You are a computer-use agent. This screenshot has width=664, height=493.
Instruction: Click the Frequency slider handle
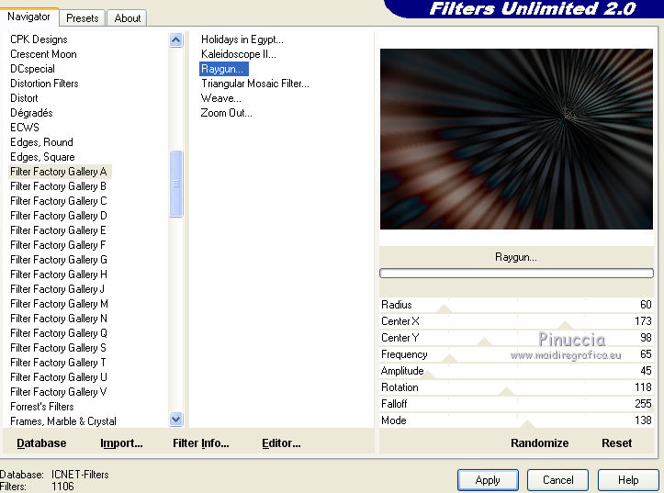coord(449,358)
